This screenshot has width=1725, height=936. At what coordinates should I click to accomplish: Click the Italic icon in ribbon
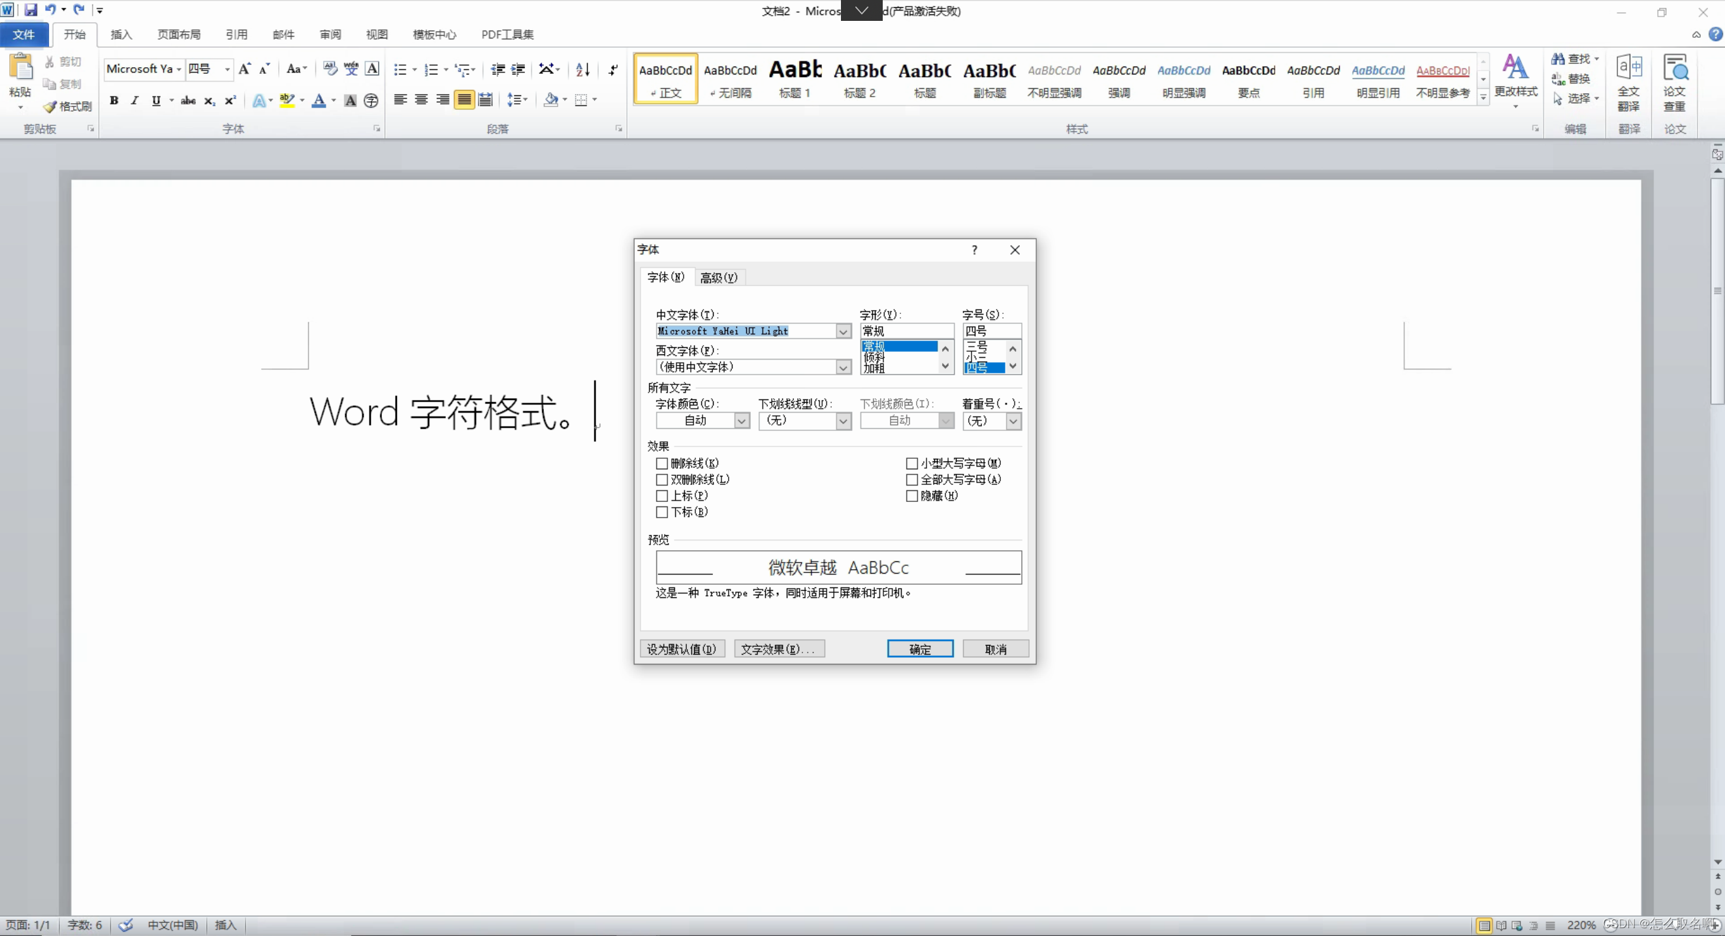coord(135,101)
